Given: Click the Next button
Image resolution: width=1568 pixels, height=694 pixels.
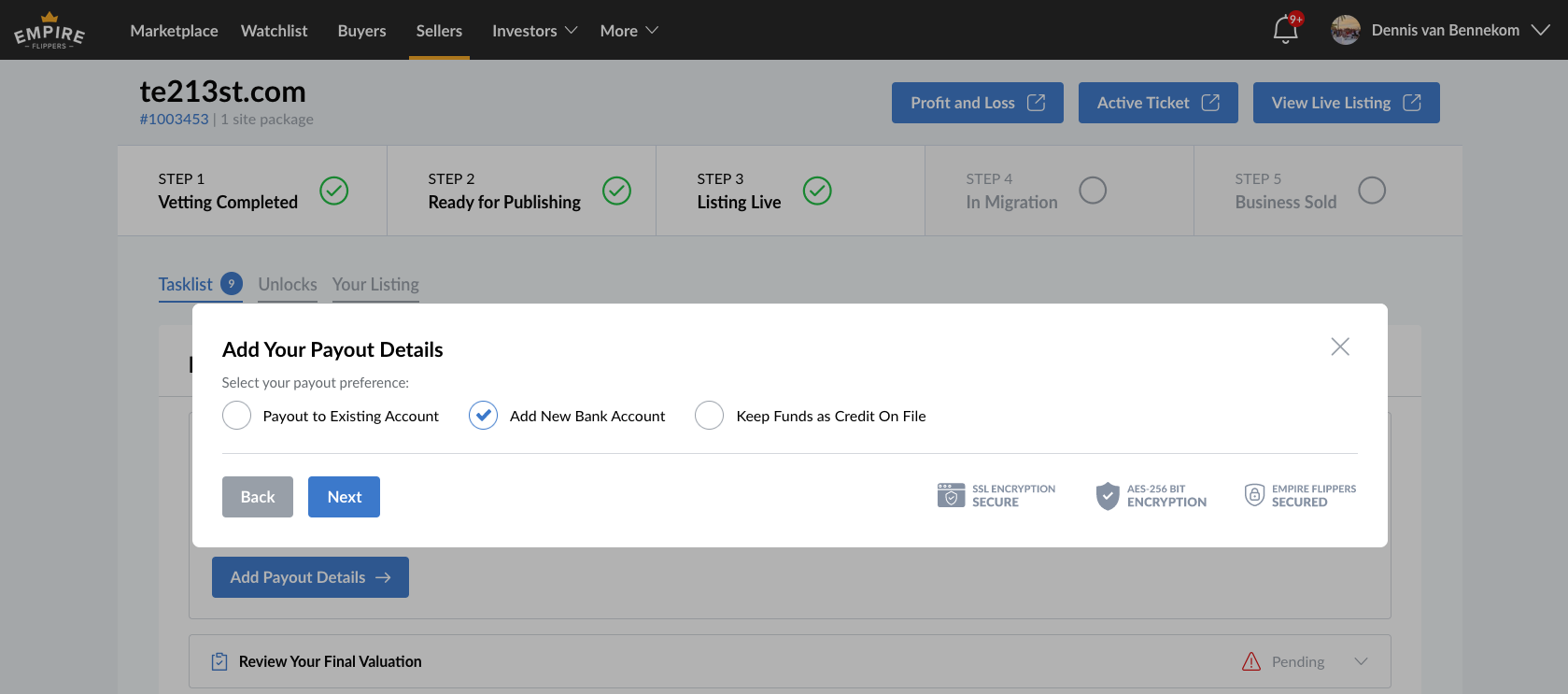Looking at the screenshot, I should coord(345,497).
